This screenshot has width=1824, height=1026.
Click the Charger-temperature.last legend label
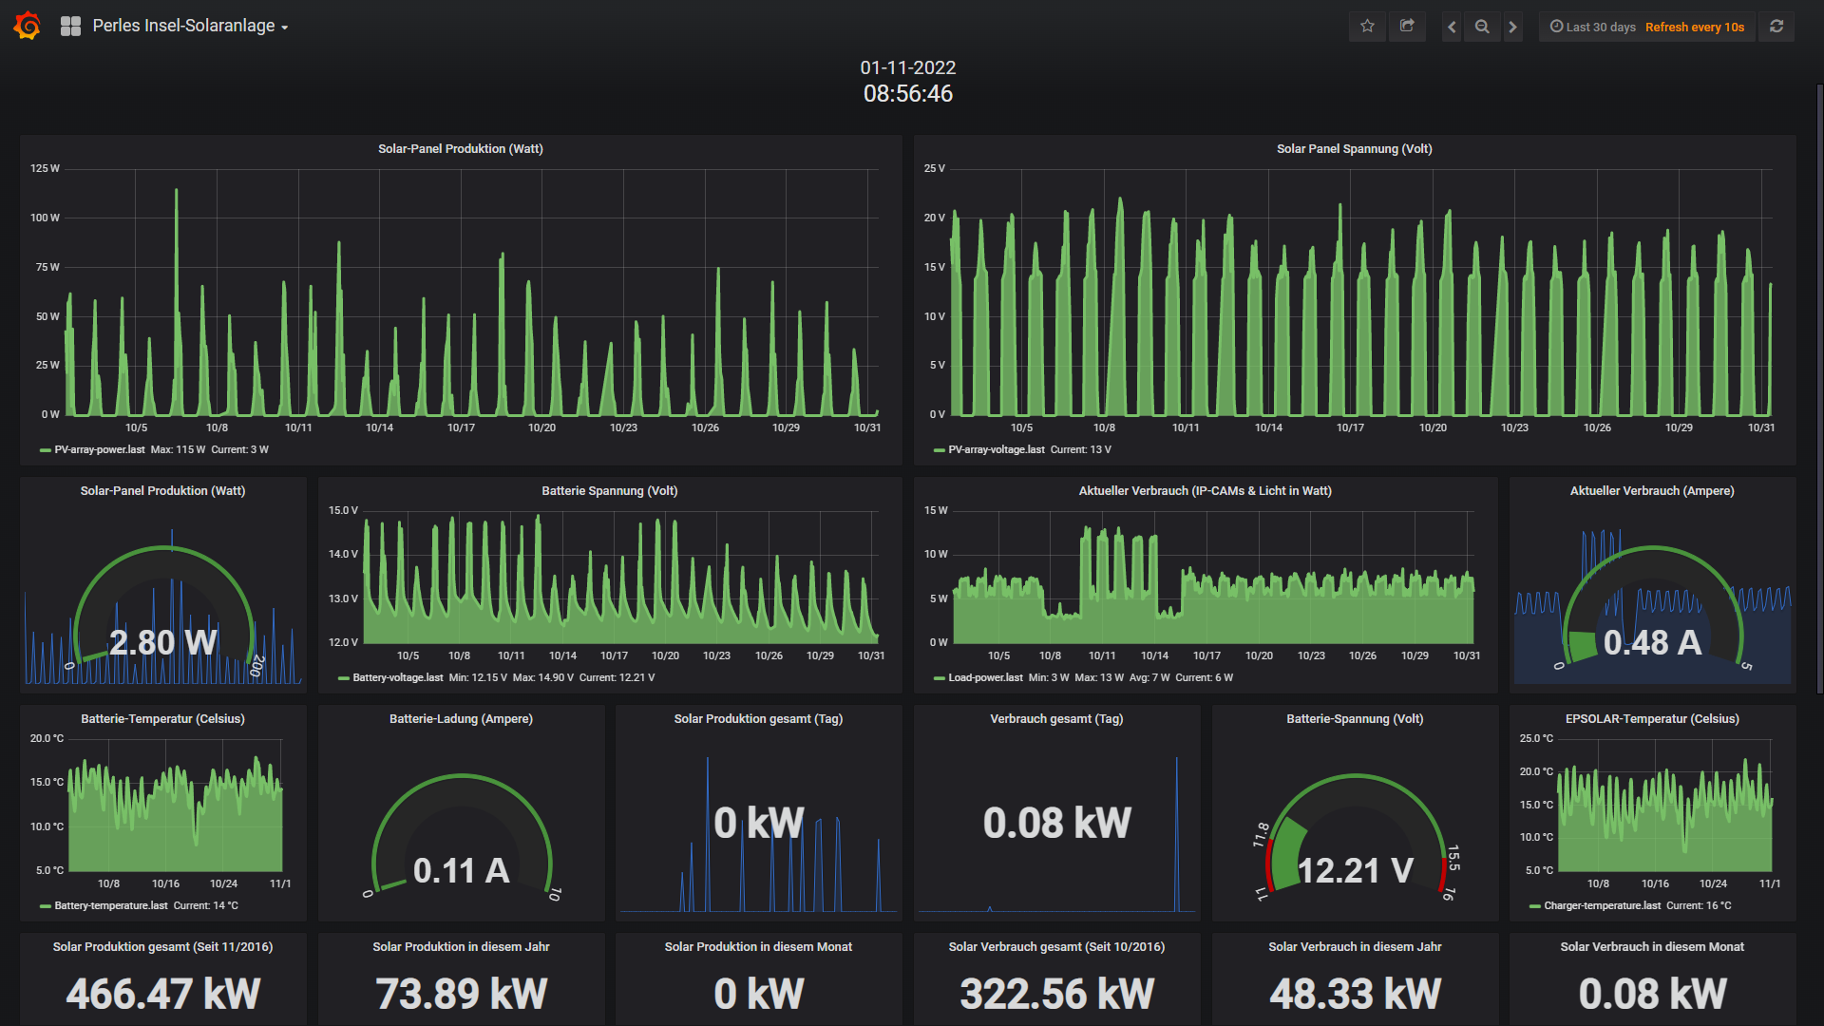[1602, 905]
